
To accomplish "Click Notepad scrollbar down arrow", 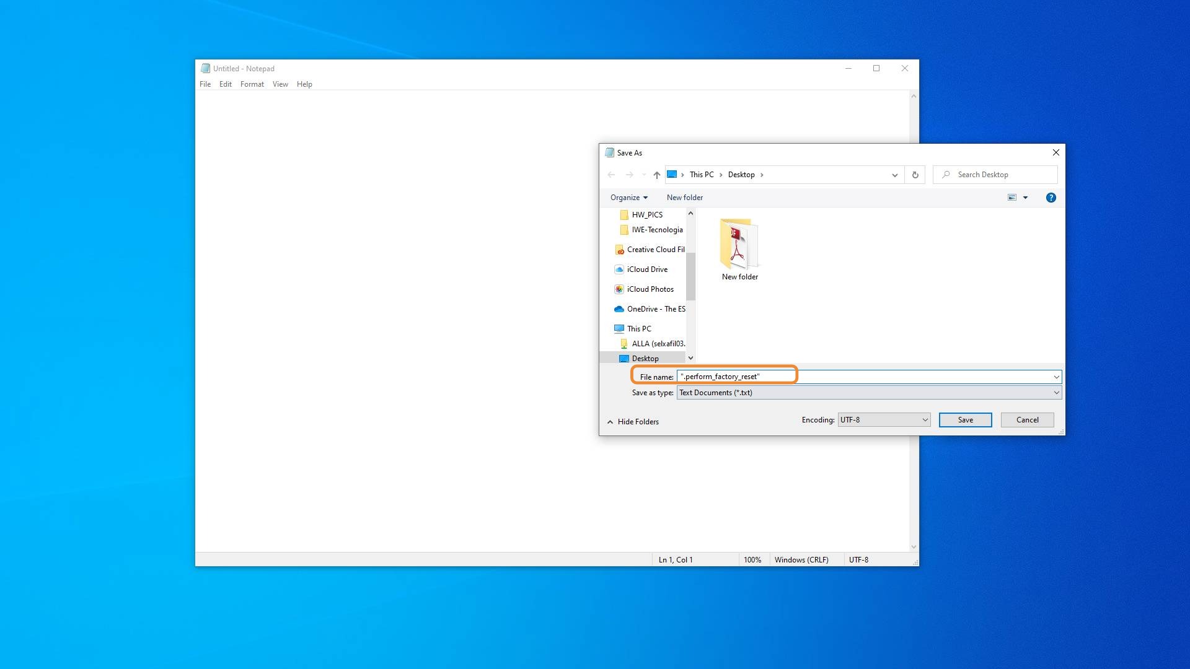I will (914, 547).
